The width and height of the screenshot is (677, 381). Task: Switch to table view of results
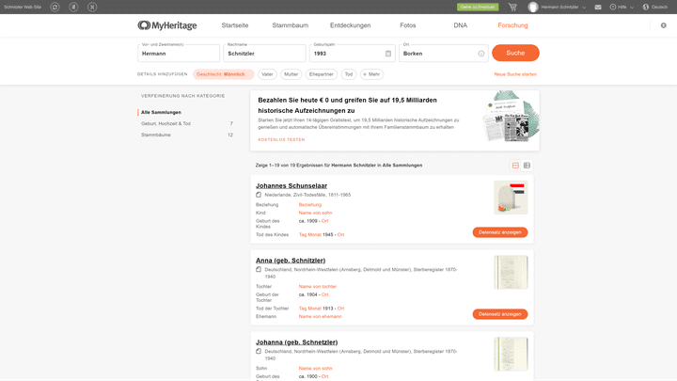[x=527, y=166]
